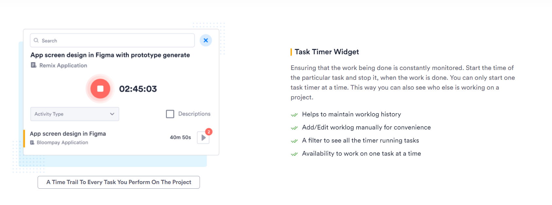Click checkmark icon beside timer running tasks filter
Screen dimensions: 552x205
(x=294, y=141)
